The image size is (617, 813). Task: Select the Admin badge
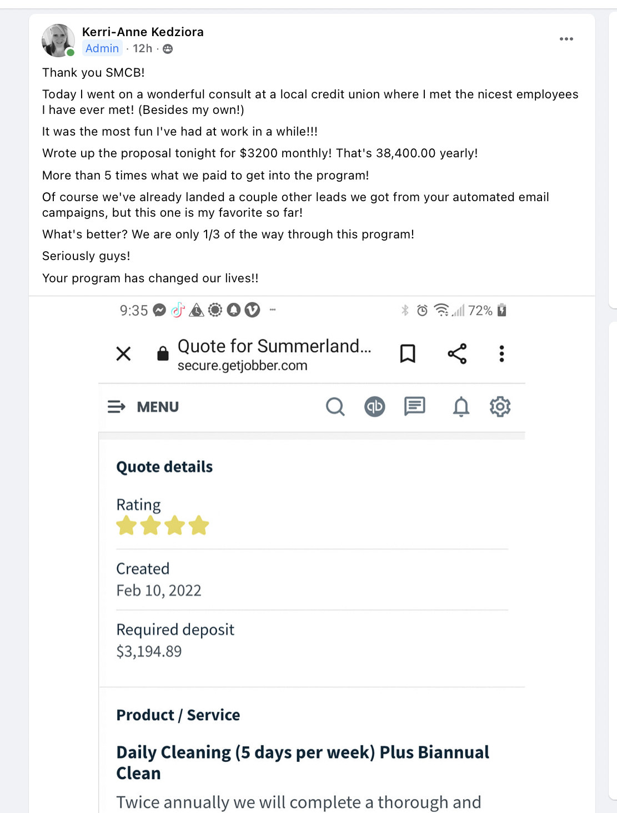[x=102, y=48]
